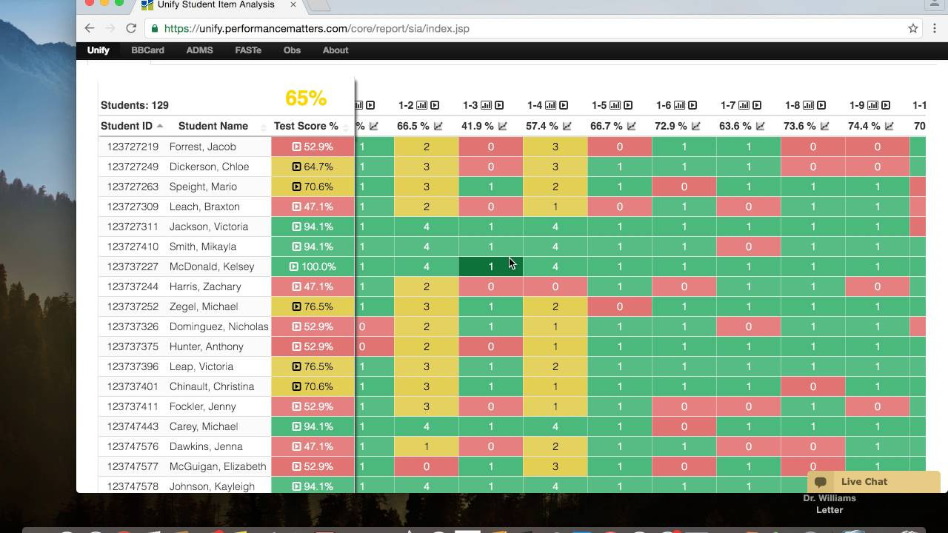
Task: Select the highlighted 1-3 cell for McDonald, Kelsey
Action: (490, 266)
